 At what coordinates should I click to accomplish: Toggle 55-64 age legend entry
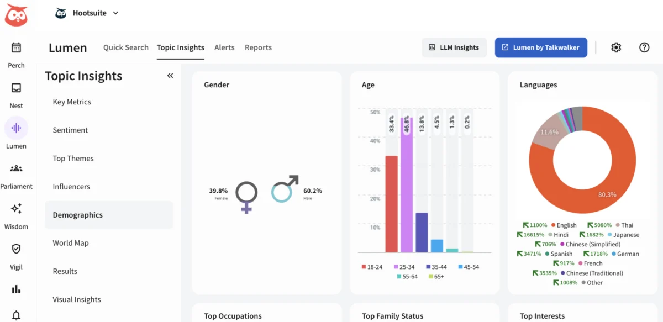coord(408,276)
